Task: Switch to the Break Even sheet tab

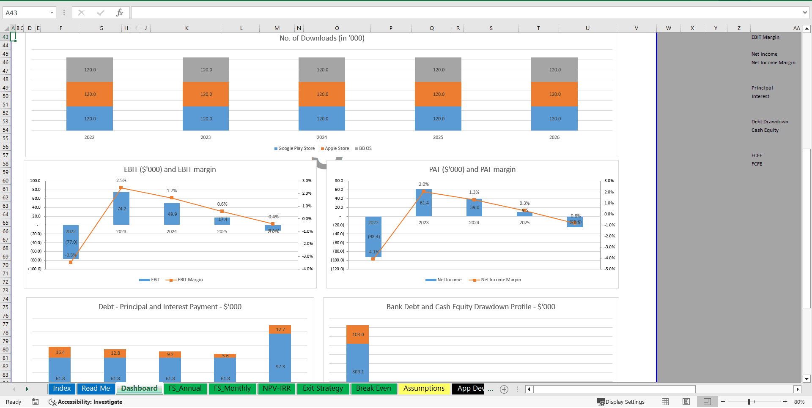Action: pyautogui.click(x=373, y=389)
